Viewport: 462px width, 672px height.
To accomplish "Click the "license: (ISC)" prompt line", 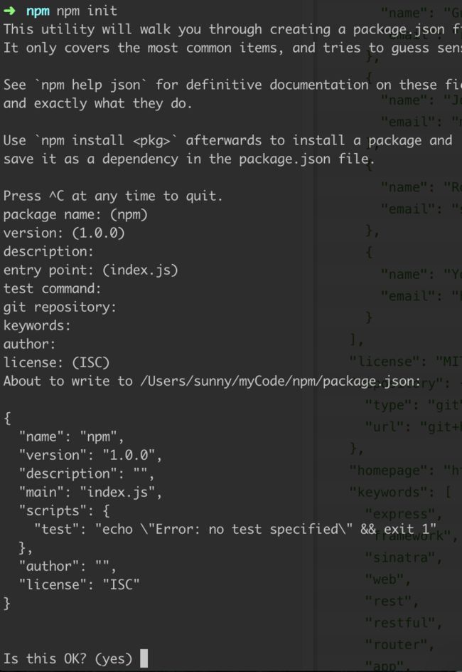I will [56, 362].
